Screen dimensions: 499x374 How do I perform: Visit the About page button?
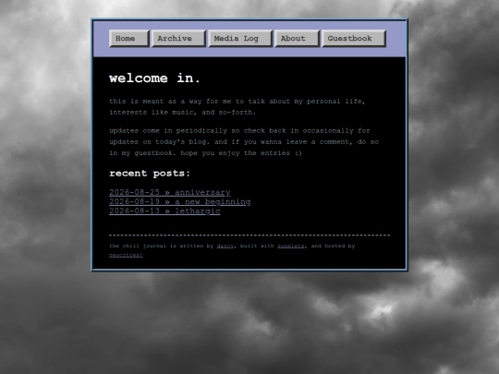click(297, 39)
